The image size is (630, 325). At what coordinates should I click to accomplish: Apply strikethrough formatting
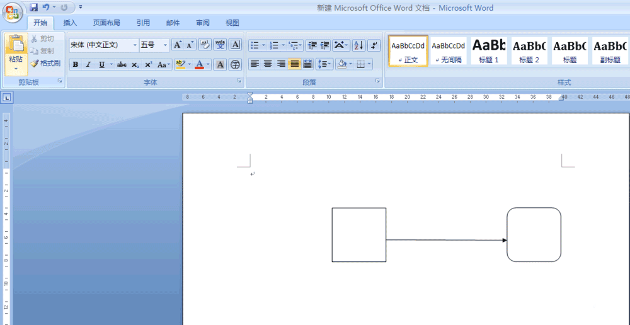coord(122,65)
